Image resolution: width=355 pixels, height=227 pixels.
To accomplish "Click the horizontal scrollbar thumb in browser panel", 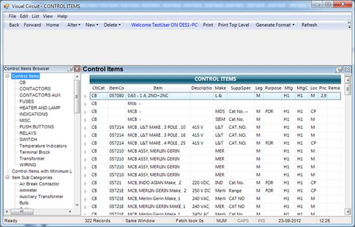I will [22, 212].
